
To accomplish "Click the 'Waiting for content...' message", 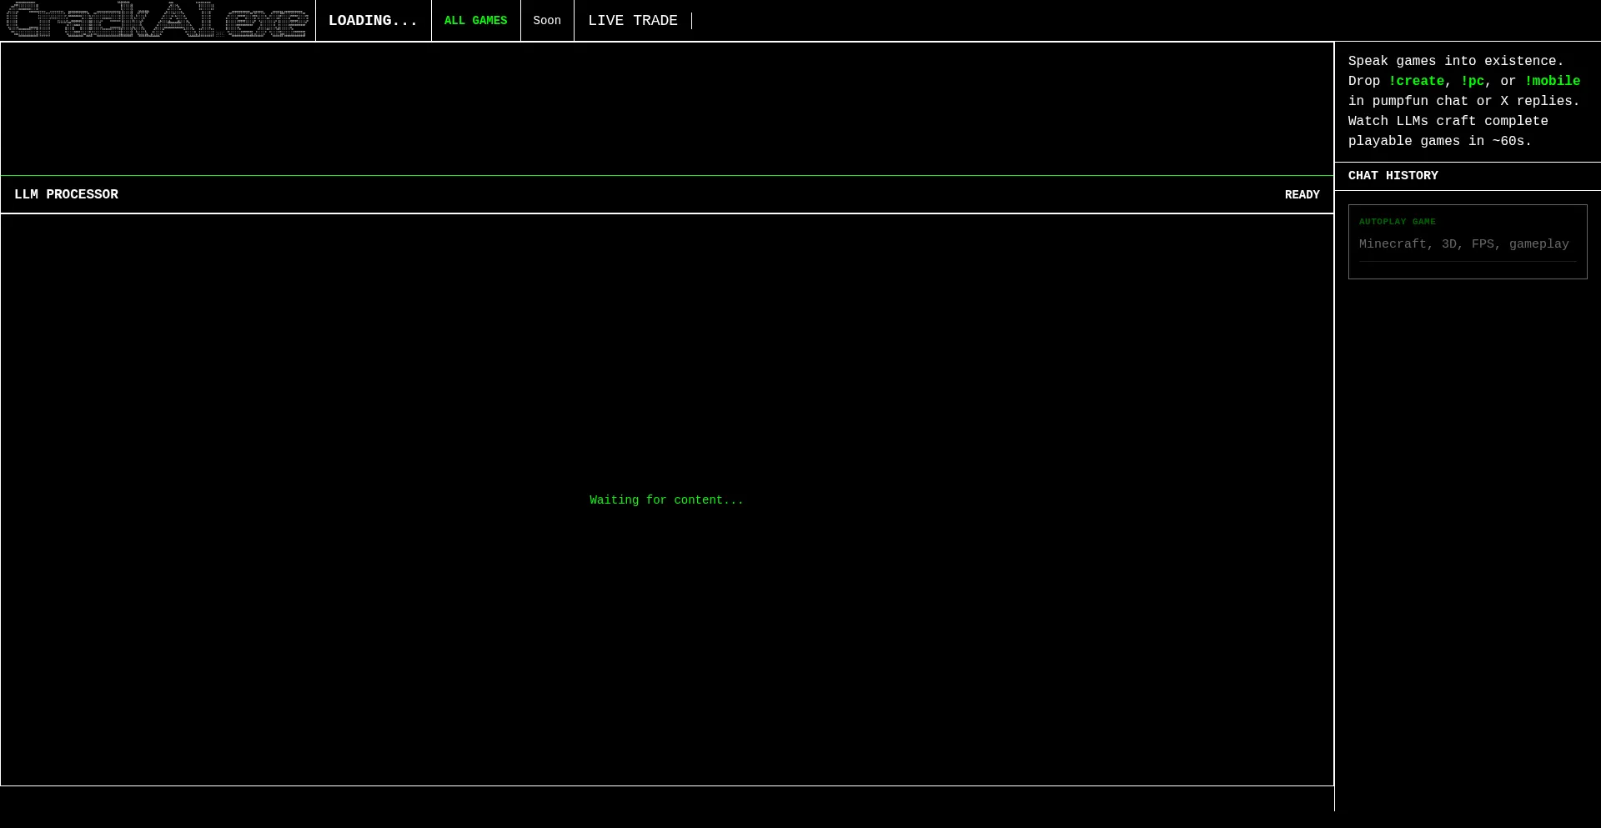I will pyautogui.click(x=666, y=500).
